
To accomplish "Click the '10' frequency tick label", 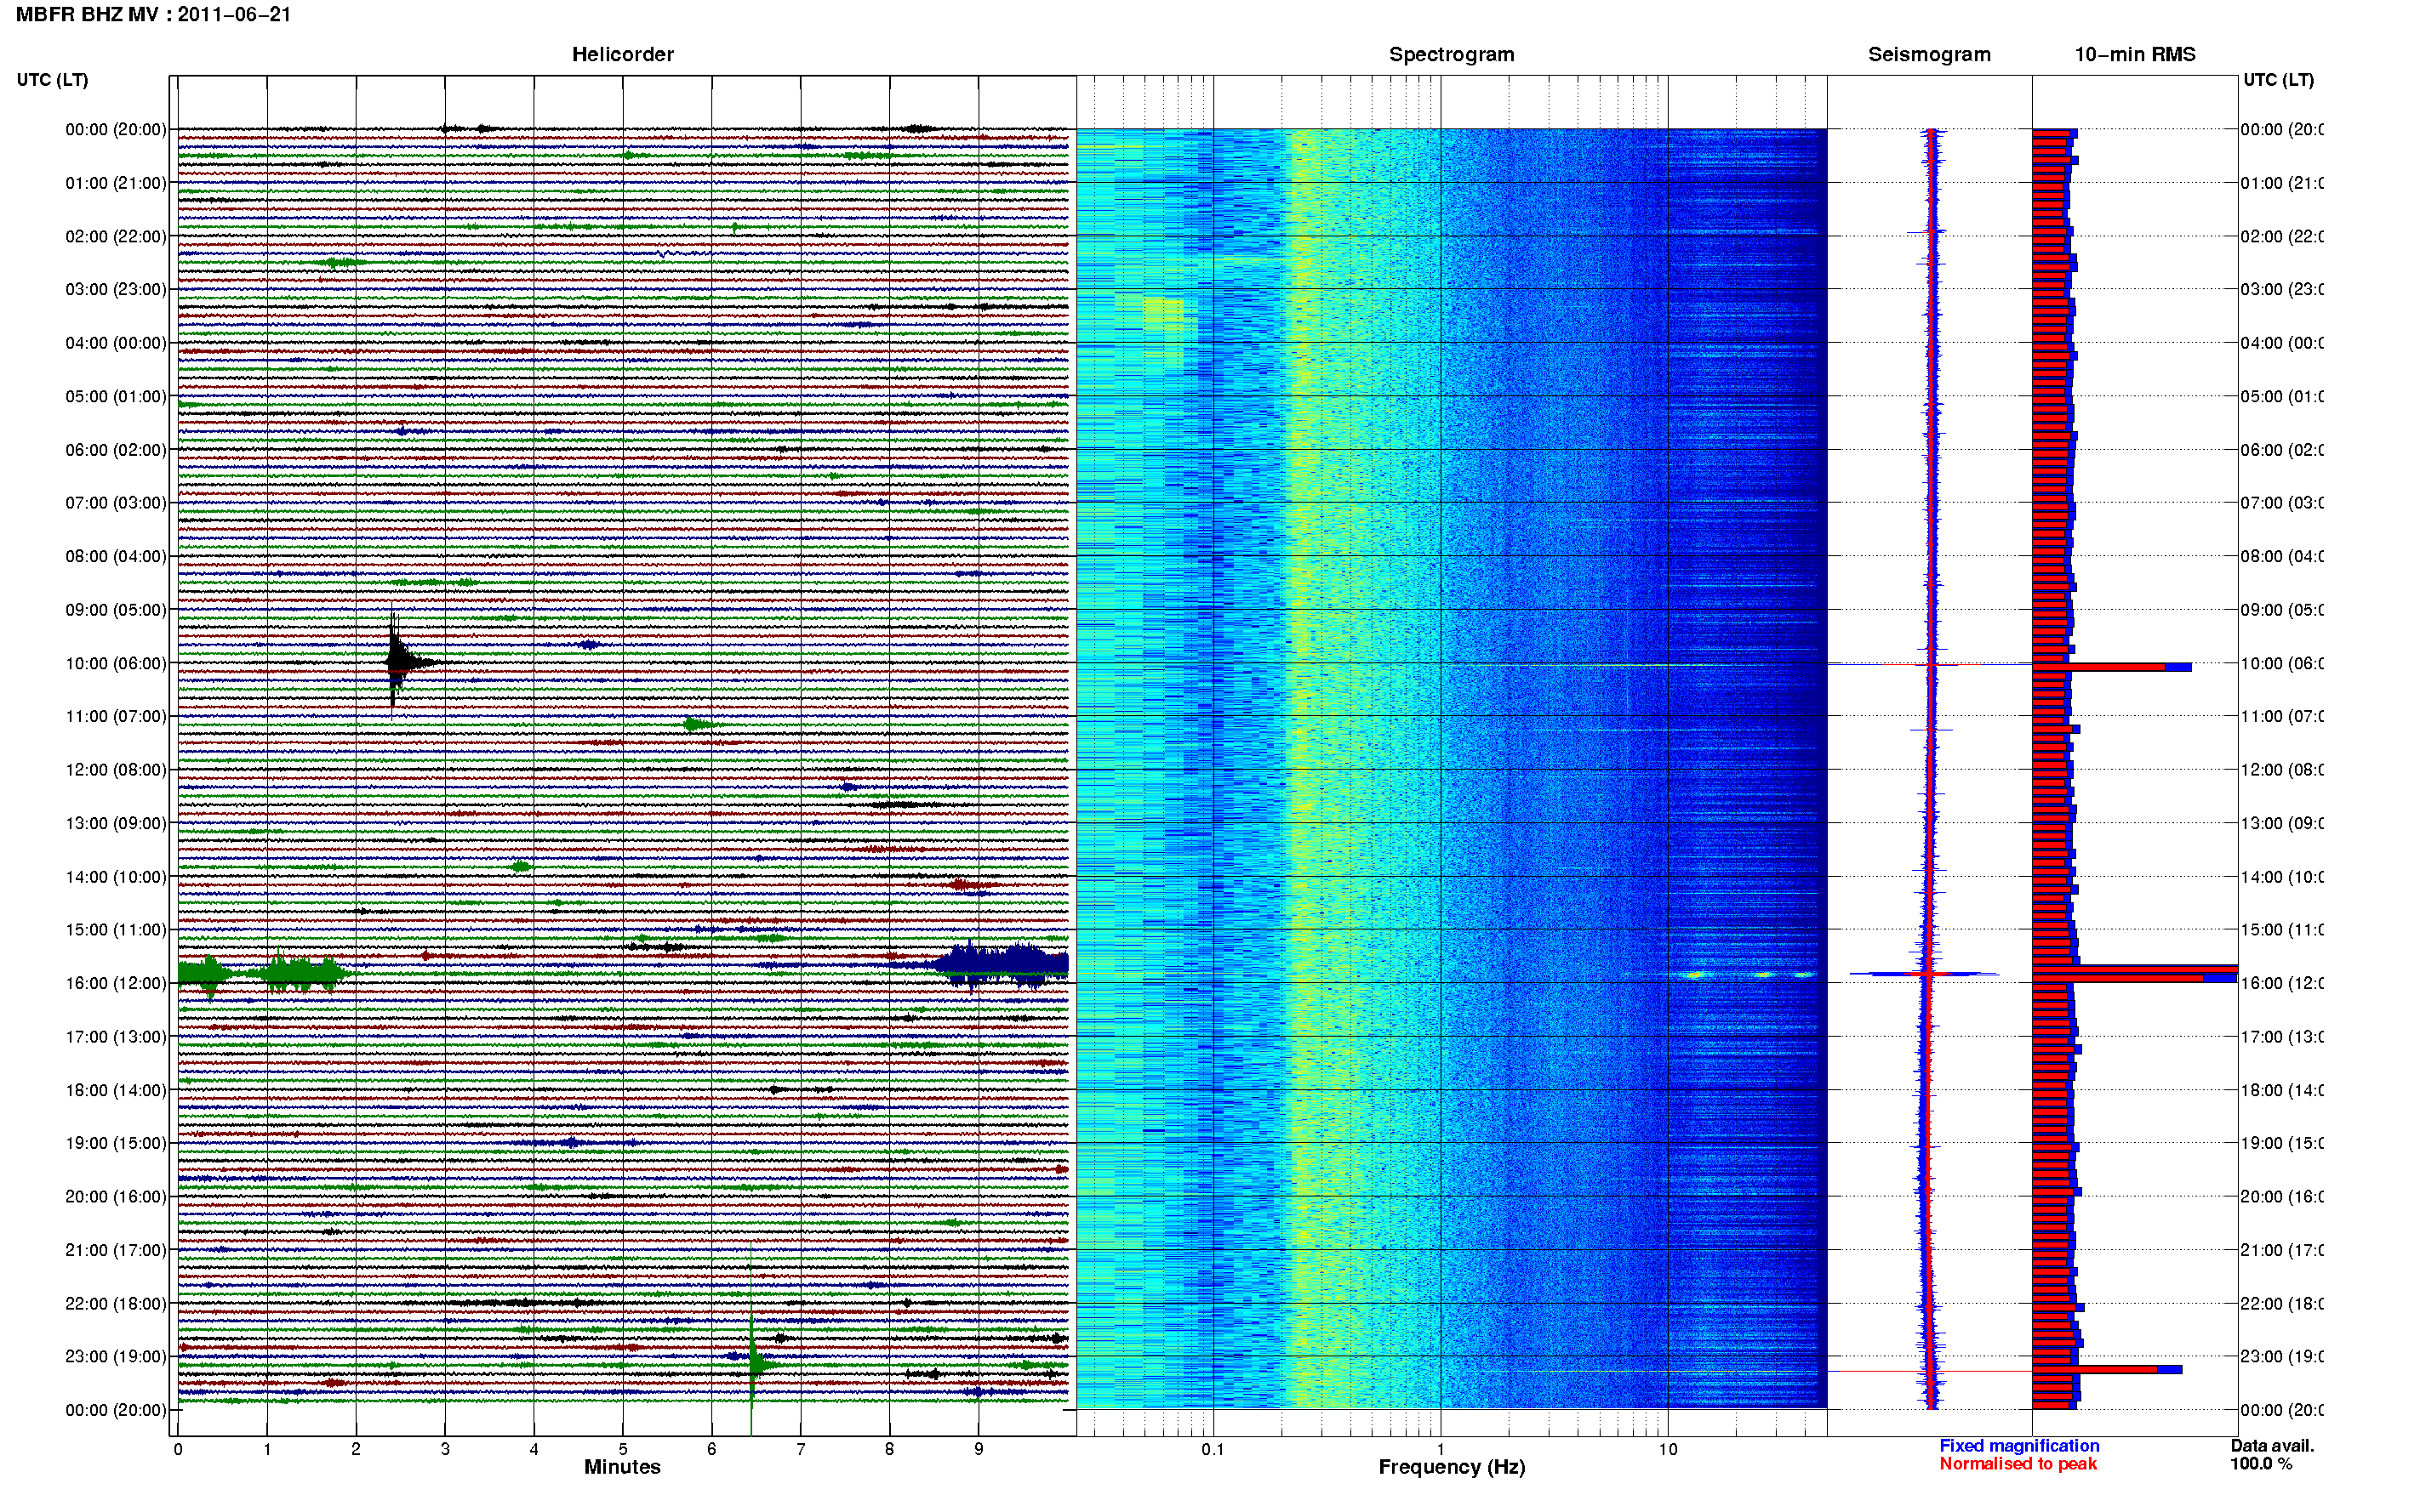I will click(1668, 1449).
